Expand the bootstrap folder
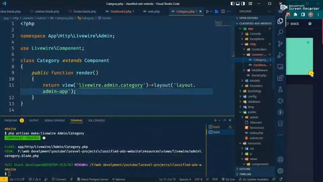Image resolution: width=323 pixels, height=182 pixels. click(x=254, y=91)
